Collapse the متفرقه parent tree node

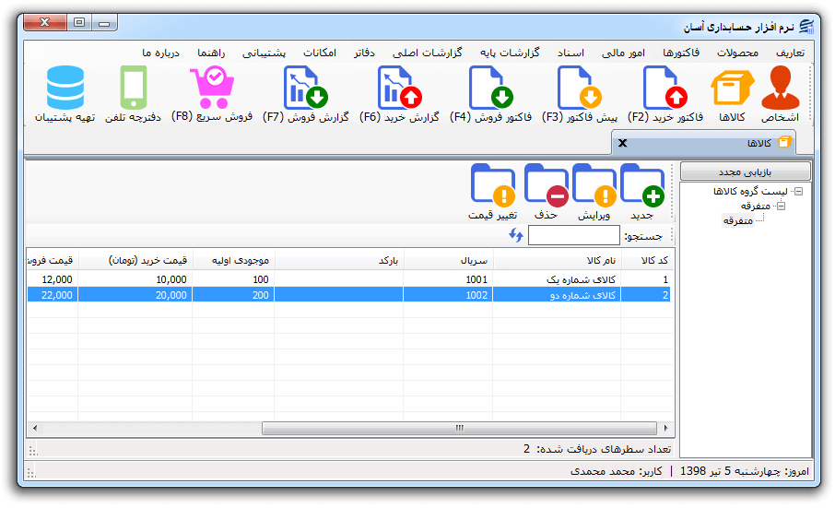click(x=782, y=207)
